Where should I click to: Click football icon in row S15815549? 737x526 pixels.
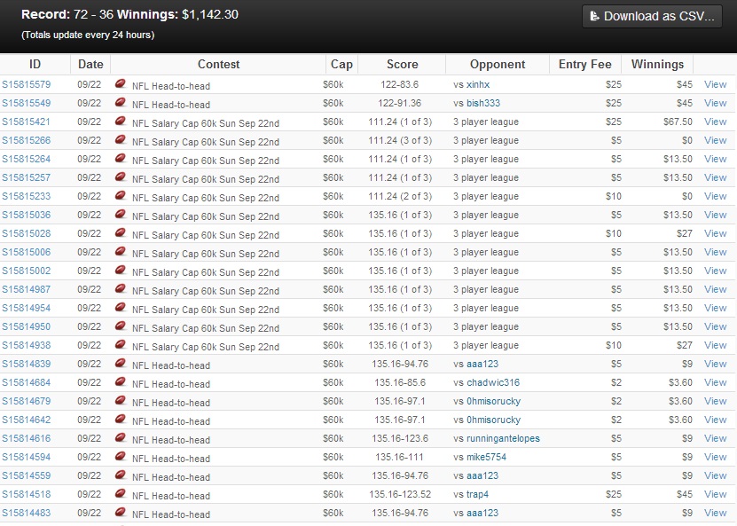(x=121, y=103)
